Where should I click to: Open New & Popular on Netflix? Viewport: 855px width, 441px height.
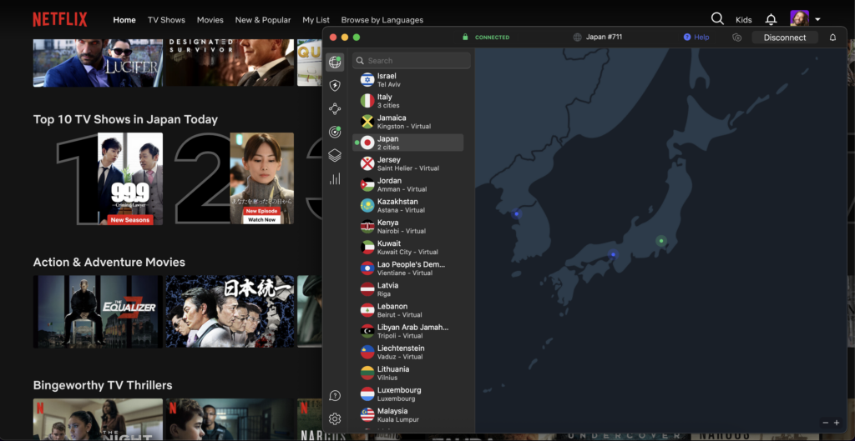[x=263, y=20]
